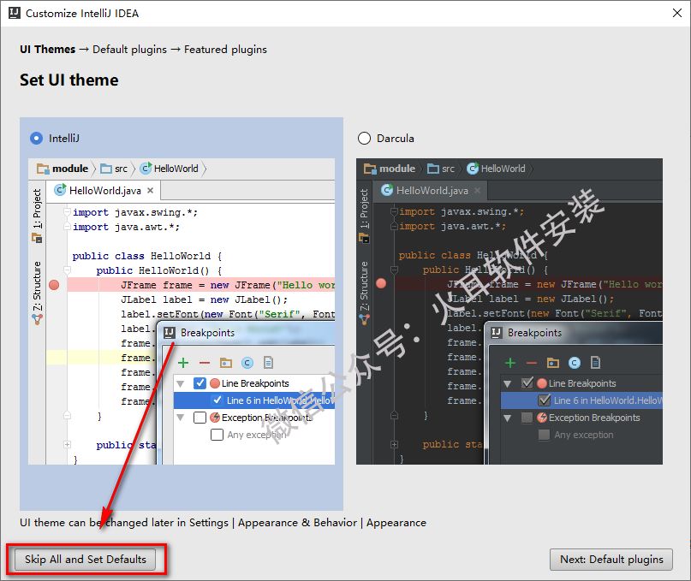Toggle Any exception checkbox in Darcula preview
The image size is (691, 581).
[x=544, y=435]
